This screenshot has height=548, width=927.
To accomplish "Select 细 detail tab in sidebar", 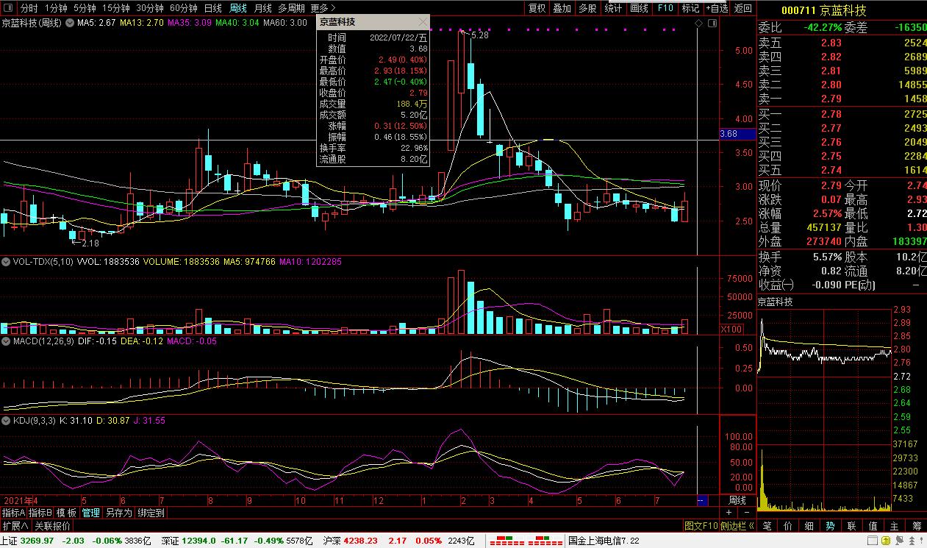I will [809, 526].
